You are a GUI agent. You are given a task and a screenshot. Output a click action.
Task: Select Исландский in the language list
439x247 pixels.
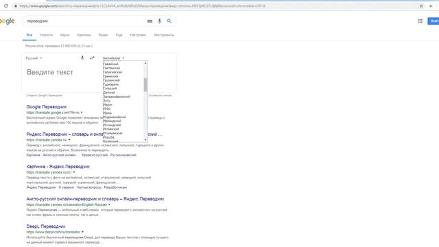click(x=112, y=125)
